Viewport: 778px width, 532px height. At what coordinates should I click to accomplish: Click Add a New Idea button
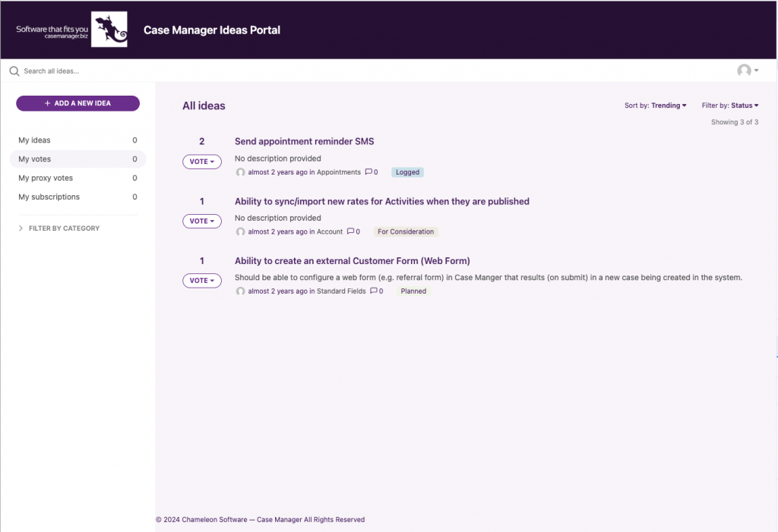click(x=78, y=103)
